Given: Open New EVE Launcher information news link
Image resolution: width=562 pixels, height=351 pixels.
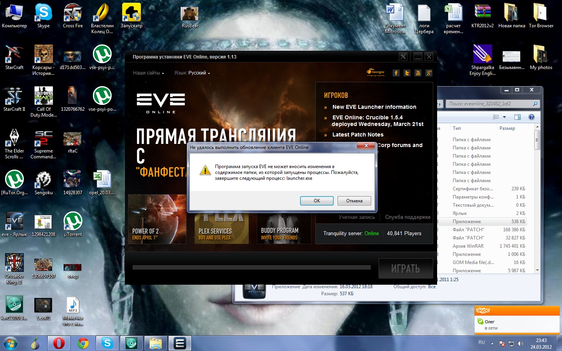Looking at the screenshot, I should (x=374, y=107).
